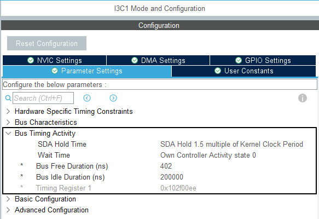
Task: Select the Parameter Settings tab
Action: [x=87, y=71]
